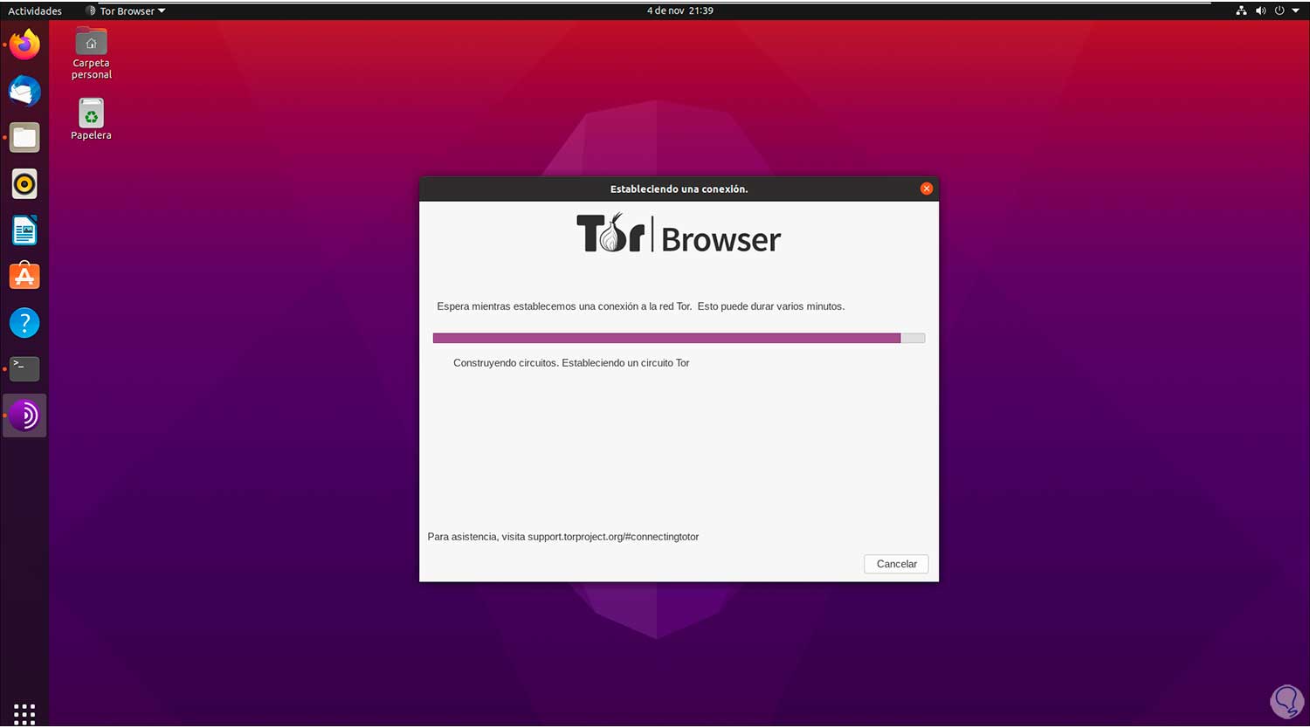Switch to the Terminal in the dock
The height and width of the screenshot is (728, 1310).
click(24, 368)
